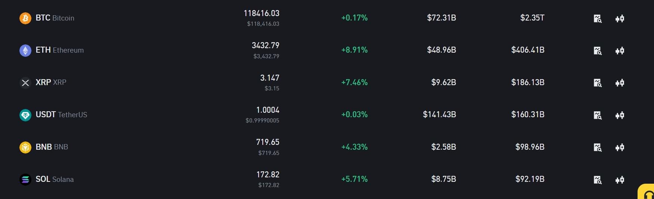Open trade candlestick icon for Ethereum
Screen dimensions: 654x199
pos(620,50)
